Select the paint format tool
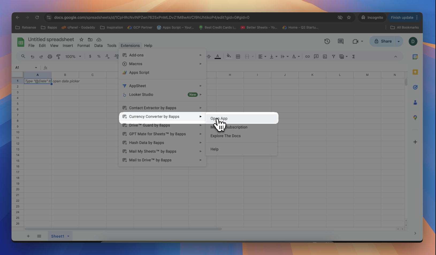436x255 pixels. 58,57
